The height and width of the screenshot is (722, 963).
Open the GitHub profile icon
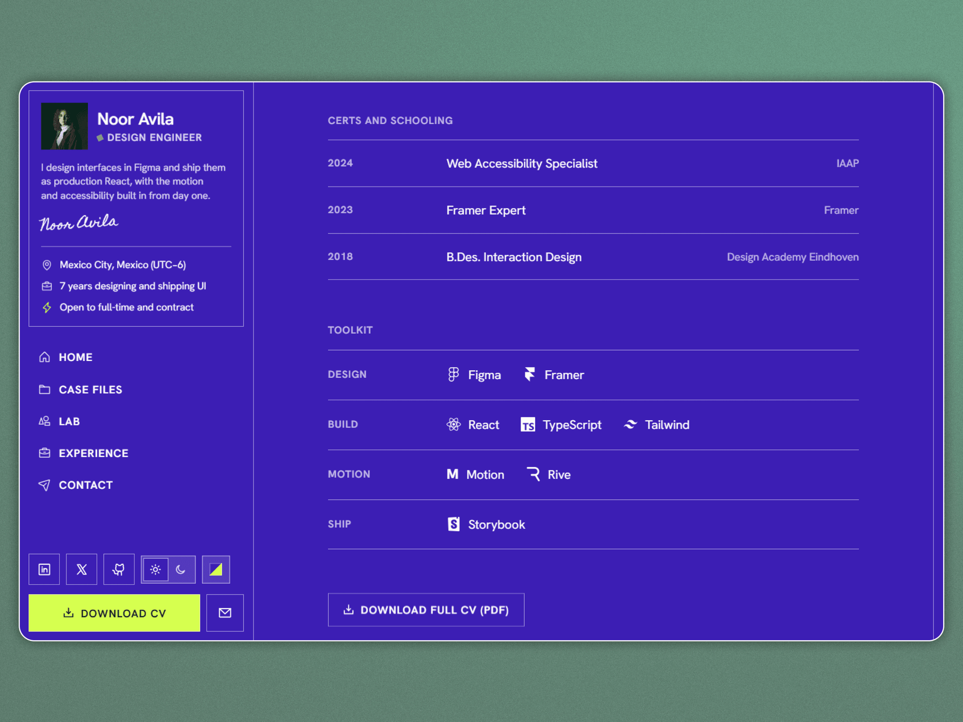coord(119,569)
